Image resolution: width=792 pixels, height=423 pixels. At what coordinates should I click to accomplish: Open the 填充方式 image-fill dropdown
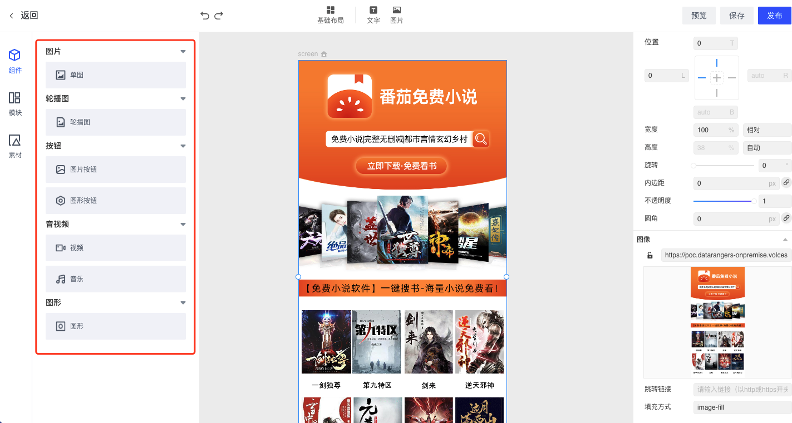point(742,407)
